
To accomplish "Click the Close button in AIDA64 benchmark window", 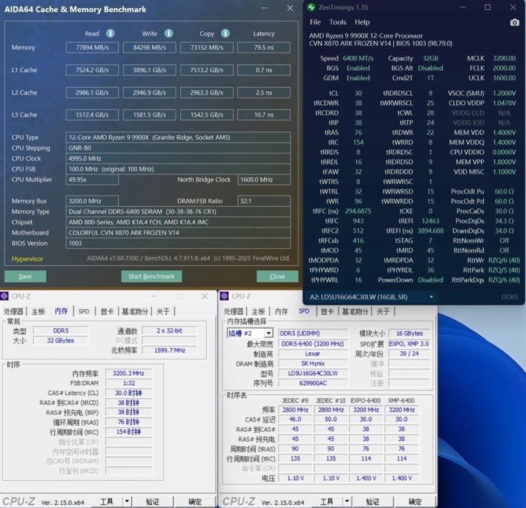I will (277, 277).
